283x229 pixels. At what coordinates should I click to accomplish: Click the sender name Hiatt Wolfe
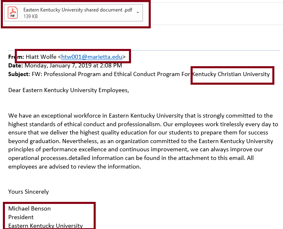point(41,57)
